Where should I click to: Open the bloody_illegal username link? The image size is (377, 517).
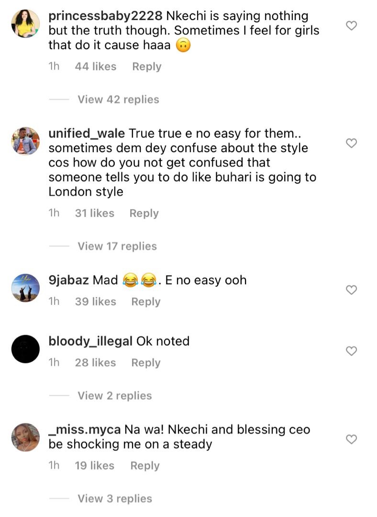(x=90, y=341)
